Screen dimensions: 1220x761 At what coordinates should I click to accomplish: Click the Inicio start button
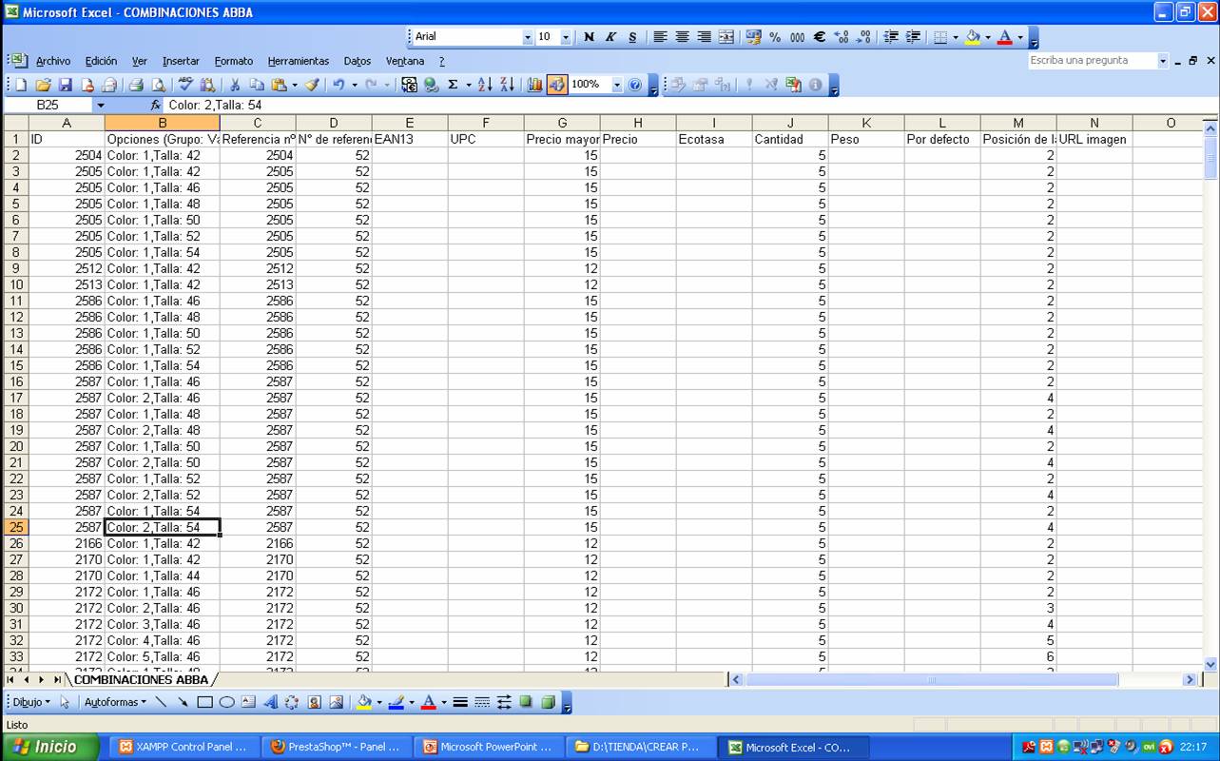click(48, 747)
